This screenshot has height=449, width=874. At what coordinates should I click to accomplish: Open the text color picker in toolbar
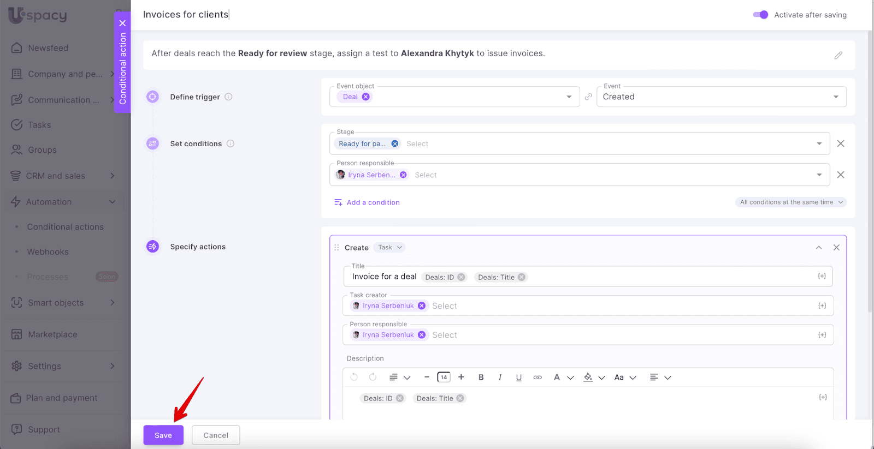[x=563, y=378]
